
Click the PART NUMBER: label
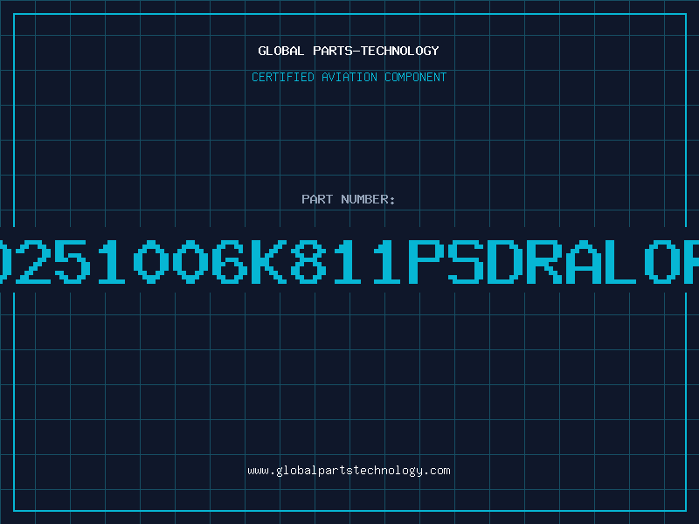(348, 199)
